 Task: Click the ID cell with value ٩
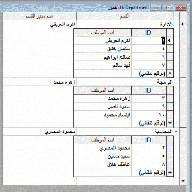coord(149,107)
